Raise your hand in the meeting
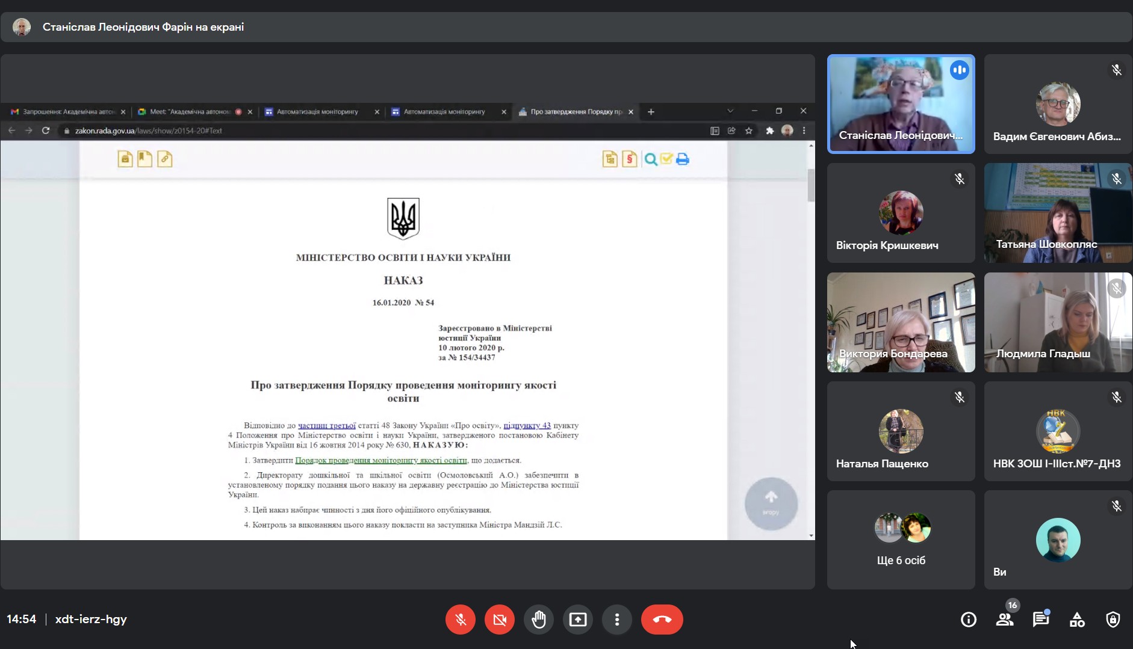 click(539, 620)
